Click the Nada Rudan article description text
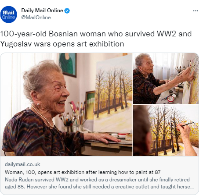Viewport: 203px width, 195px height. [x=99, y=183]
